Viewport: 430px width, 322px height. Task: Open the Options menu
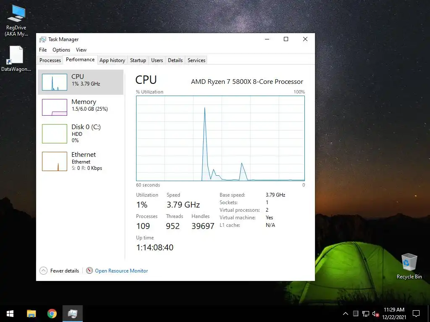coord(61,50)
